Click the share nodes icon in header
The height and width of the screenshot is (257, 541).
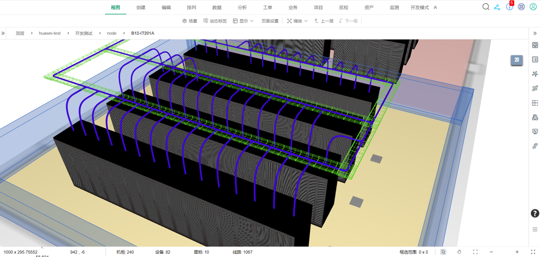pos(497,7)
